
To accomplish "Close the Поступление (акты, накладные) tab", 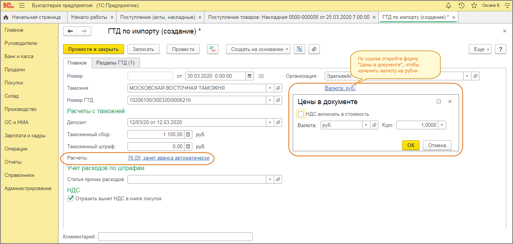I will tap(200, 17).
